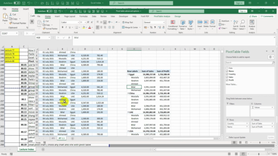Click Cut in back Excel window

pos(13,14)
